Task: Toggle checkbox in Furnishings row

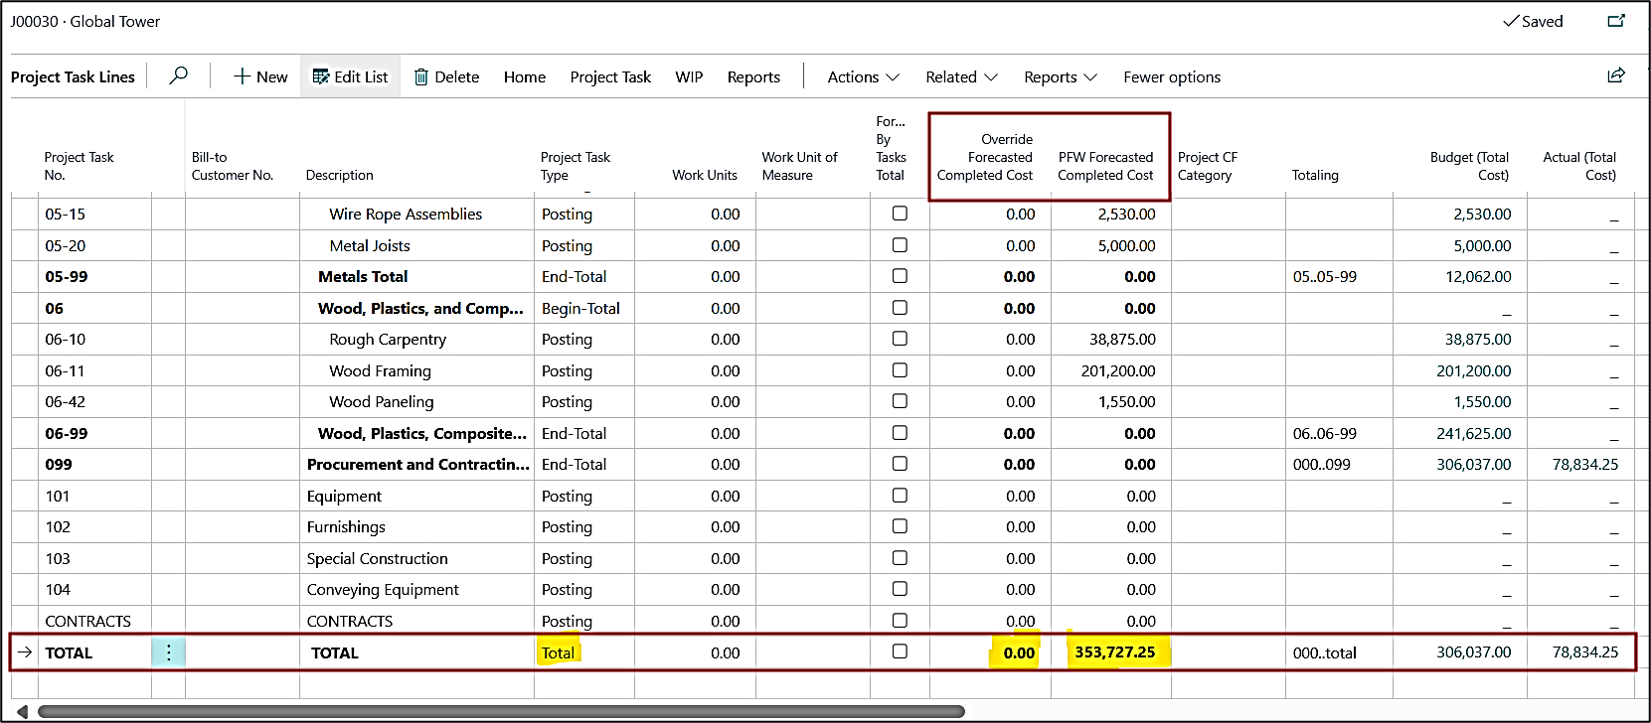Action: coord(900,526)
